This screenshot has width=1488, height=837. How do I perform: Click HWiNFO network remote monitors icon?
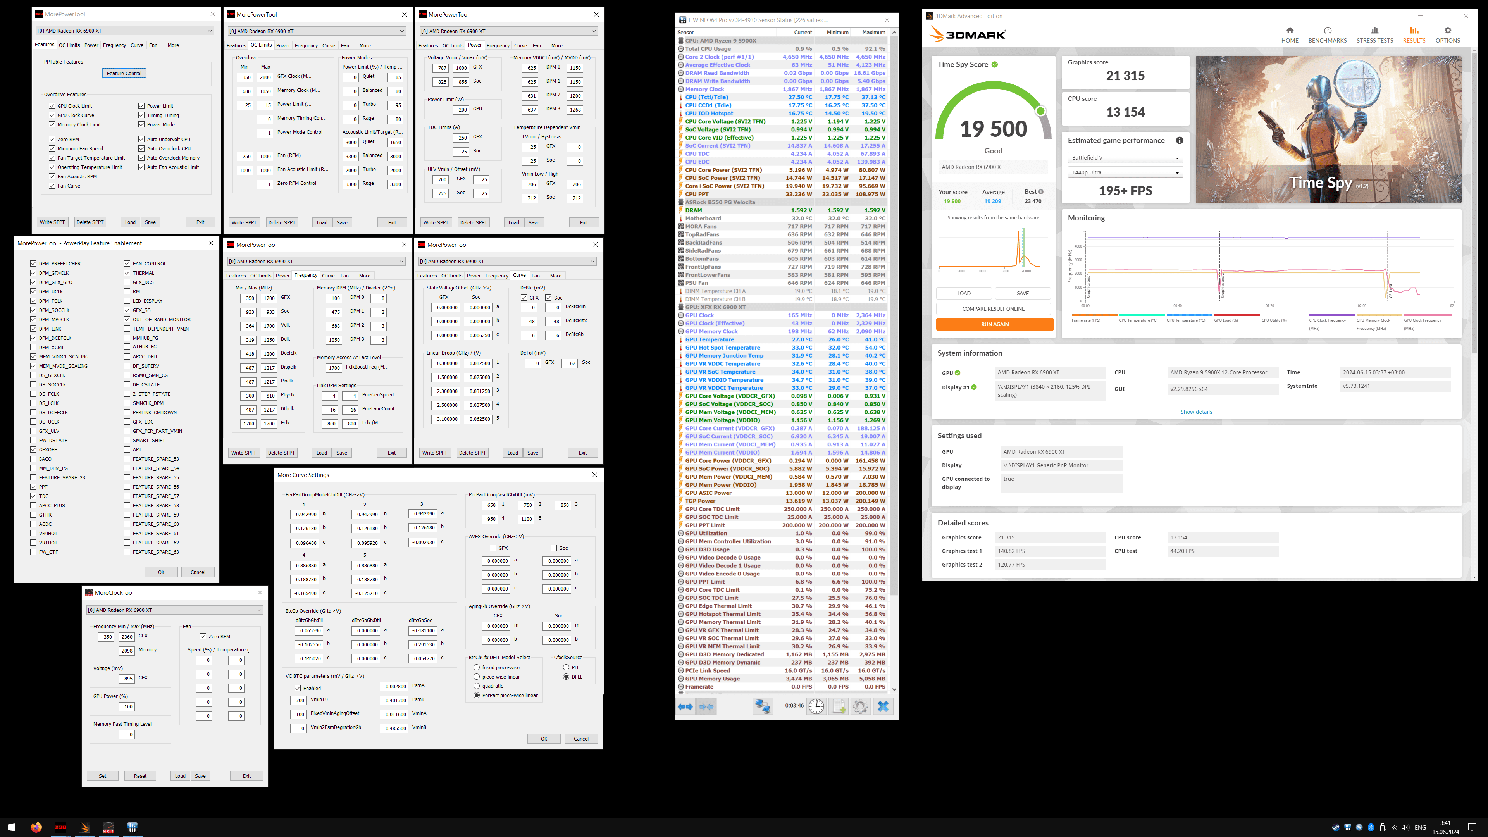click(x=763, y=706)
